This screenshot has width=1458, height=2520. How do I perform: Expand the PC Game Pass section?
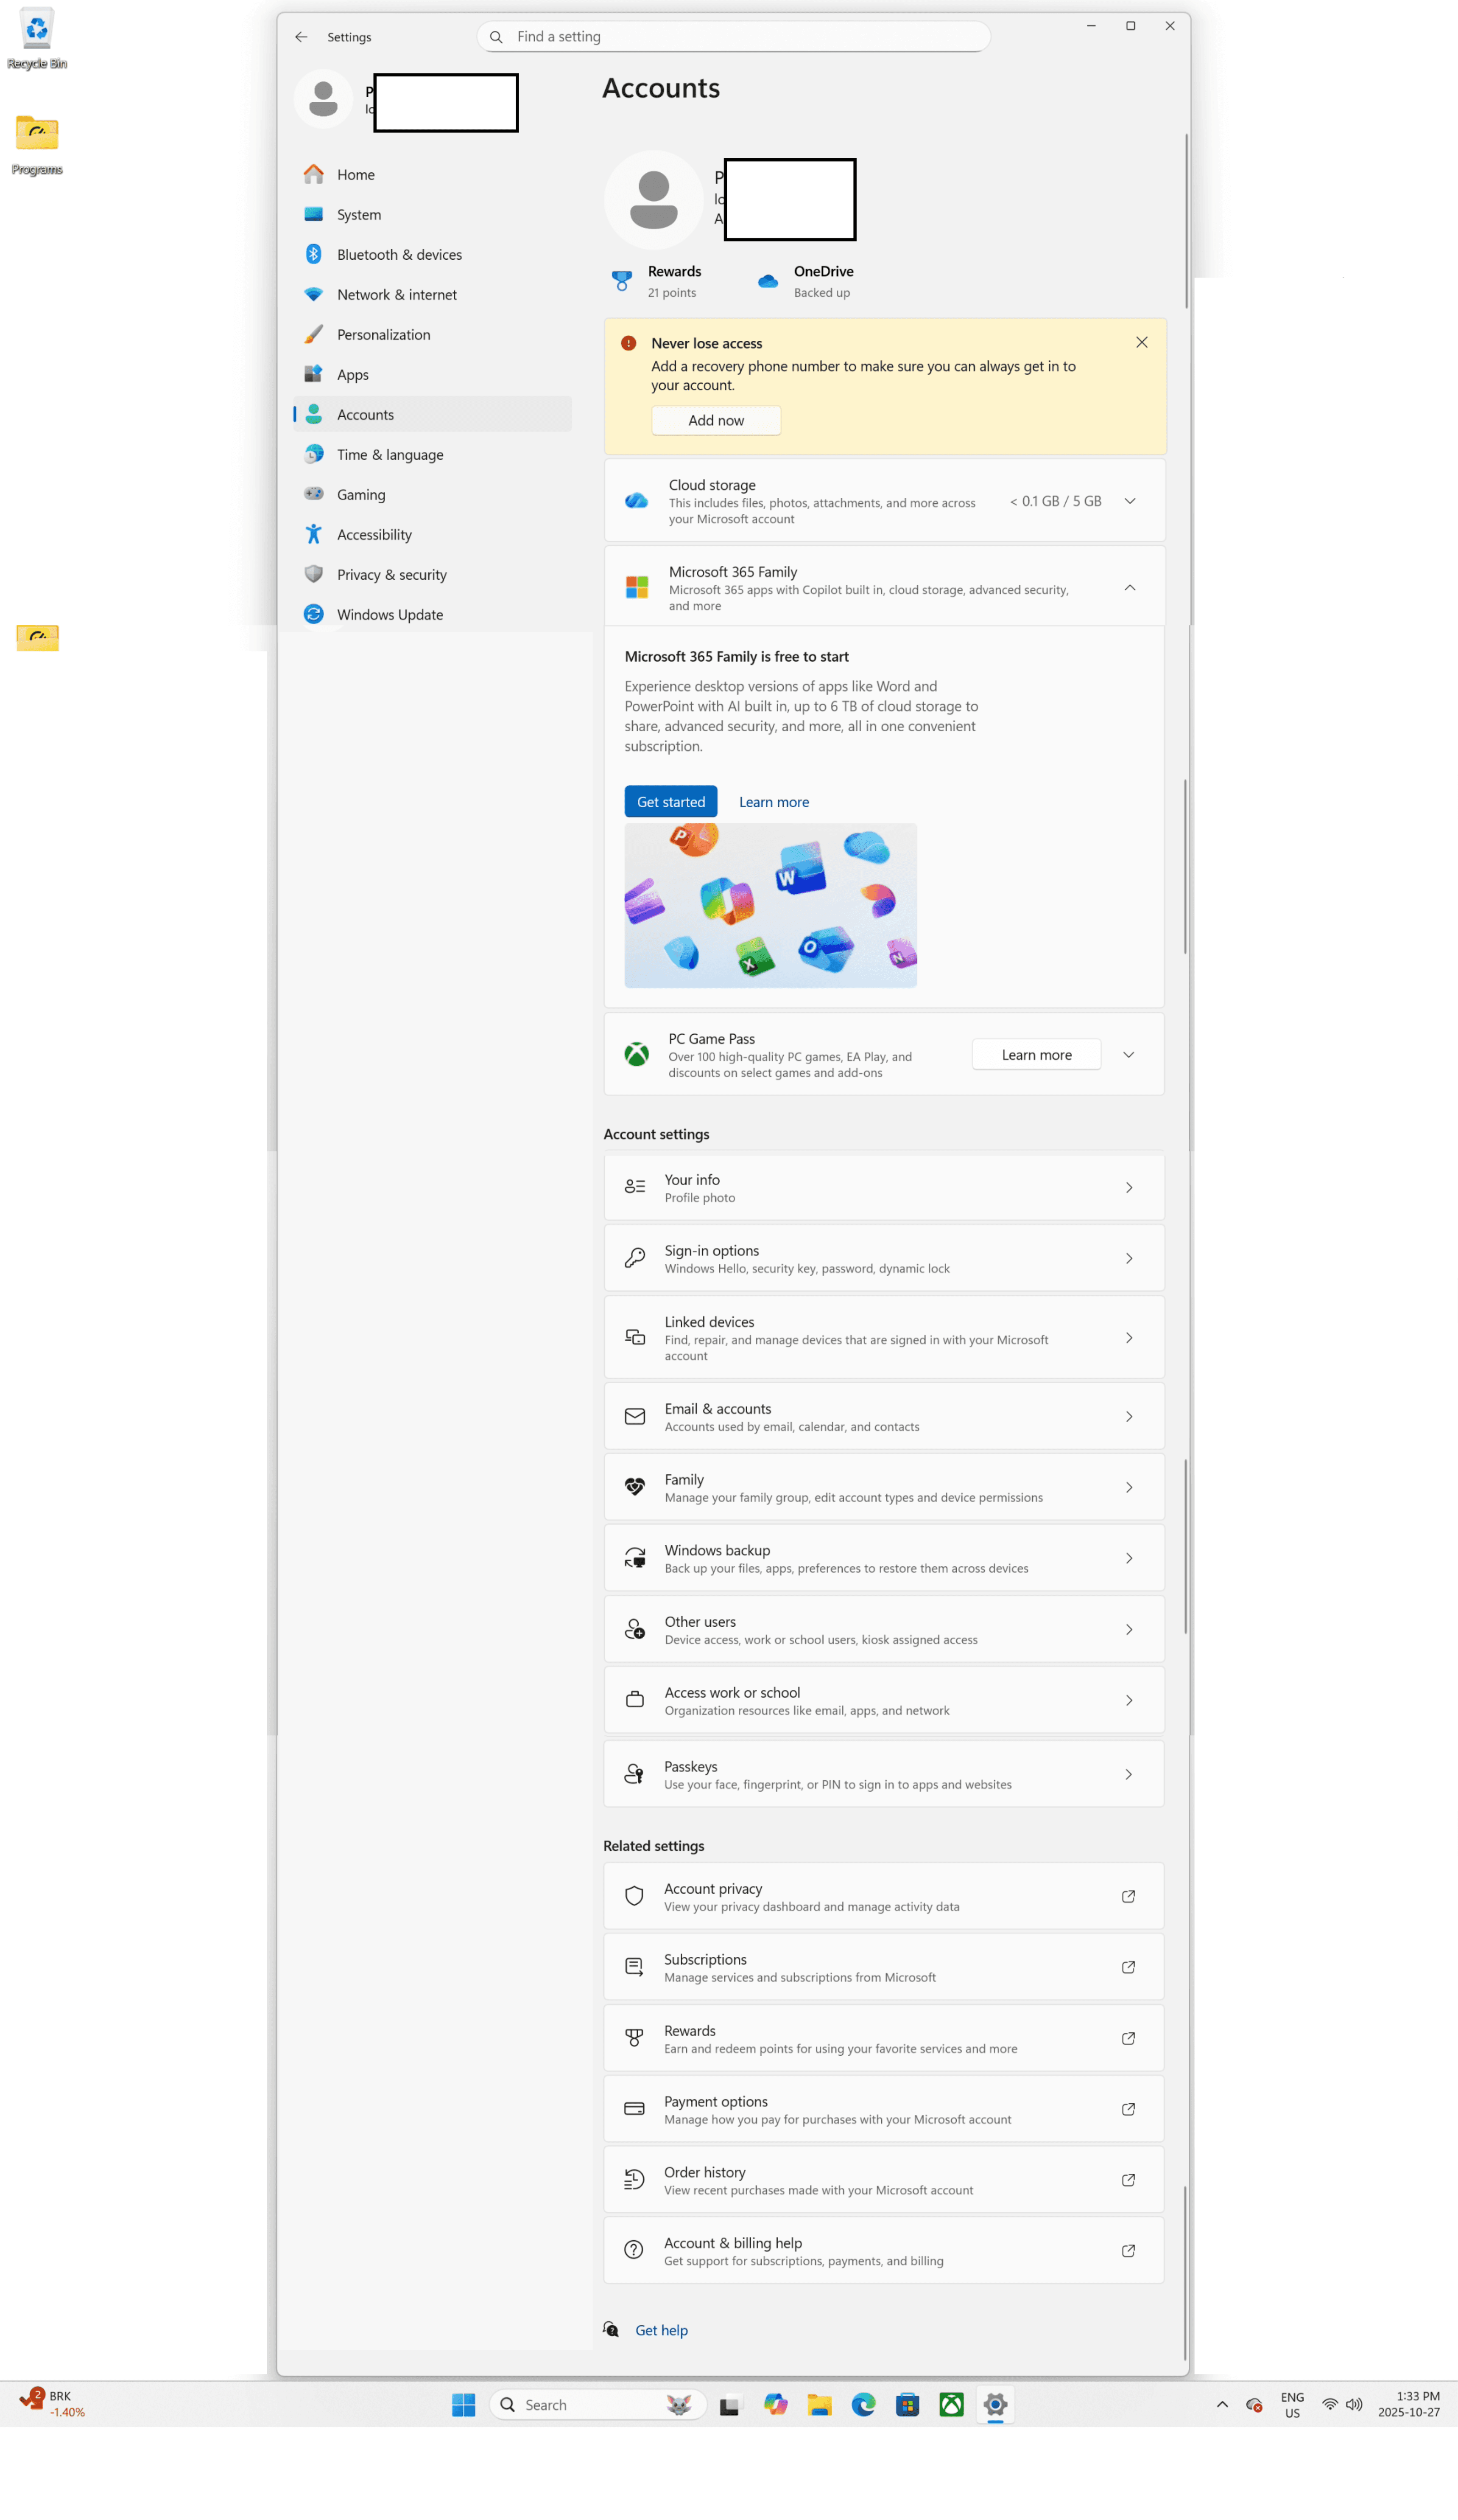click(1128, 1055)
